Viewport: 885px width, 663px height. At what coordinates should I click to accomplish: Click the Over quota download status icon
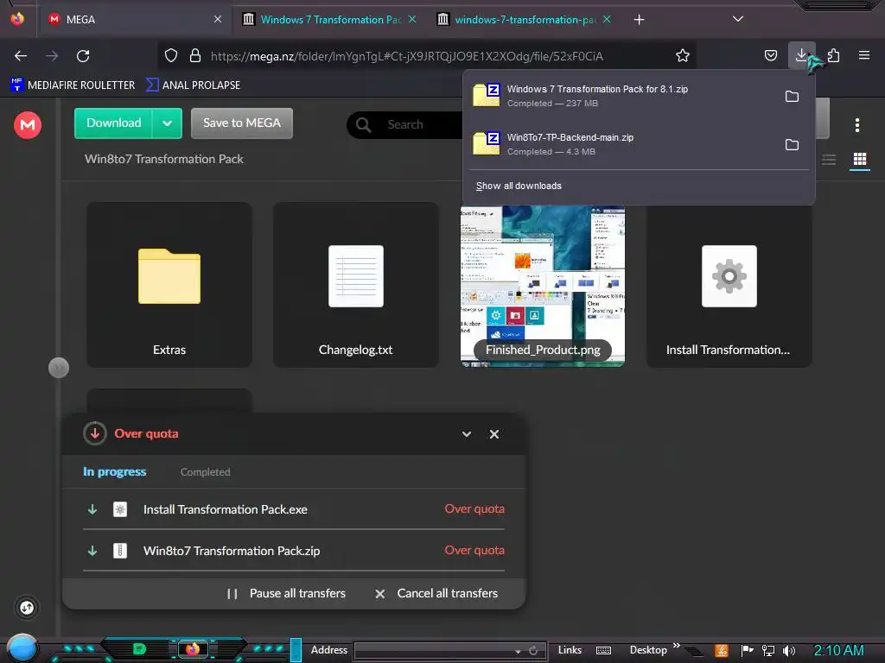[95, 433]
